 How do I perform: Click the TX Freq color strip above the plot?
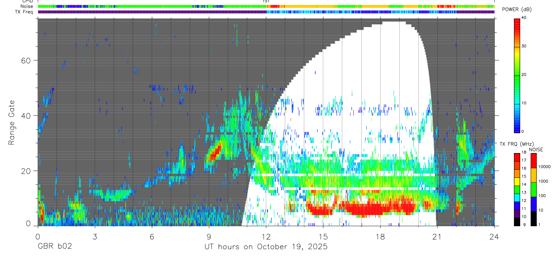[x=266, y=12]
